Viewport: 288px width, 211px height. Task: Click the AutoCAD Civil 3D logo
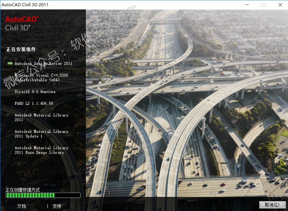click(22, 23)
